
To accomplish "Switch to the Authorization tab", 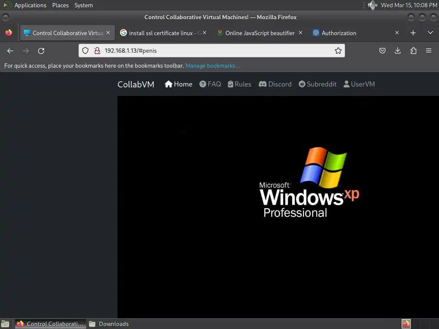I will coord(355,33).
